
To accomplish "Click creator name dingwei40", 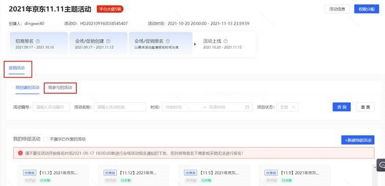I will 35,23.
